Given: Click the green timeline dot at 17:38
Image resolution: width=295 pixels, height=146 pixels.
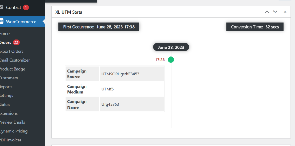Looking at the screenshot, I should pos(171,60).
